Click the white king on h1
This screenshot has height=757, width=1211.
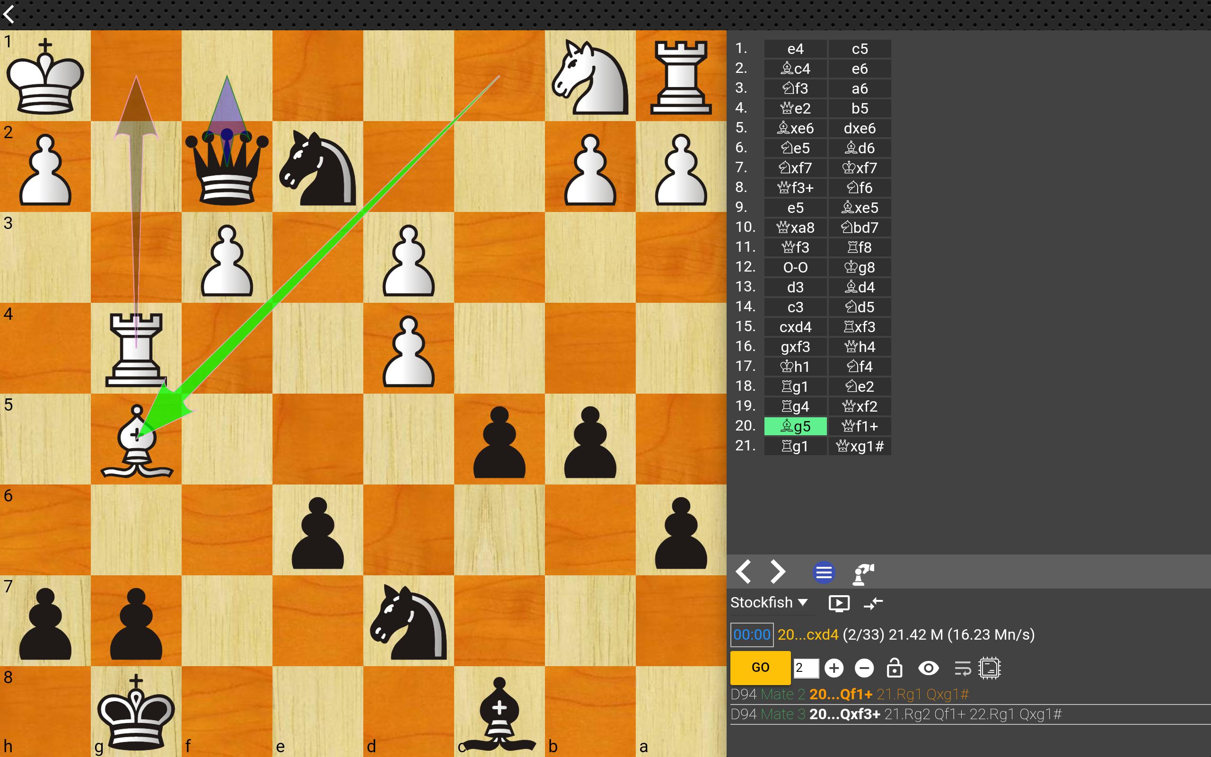pos(45,76)
